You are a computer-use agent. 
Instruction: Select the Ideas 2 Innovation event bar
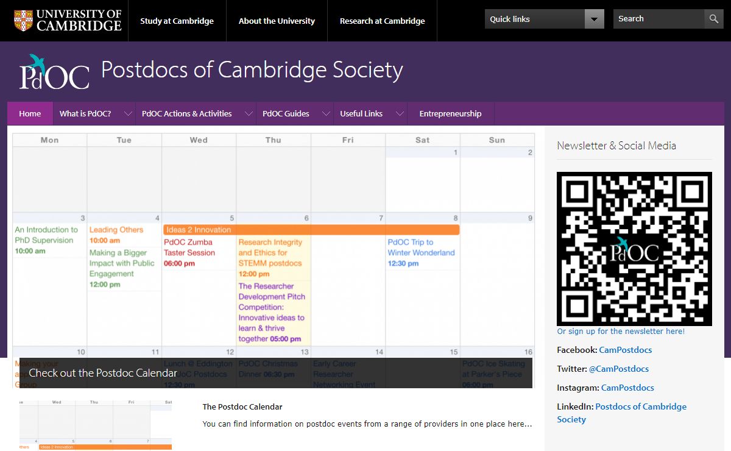pyautogui.click(x=311, y=230)
